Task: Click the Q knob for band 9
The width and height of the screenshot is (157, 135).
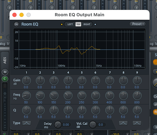Action: 137,110
